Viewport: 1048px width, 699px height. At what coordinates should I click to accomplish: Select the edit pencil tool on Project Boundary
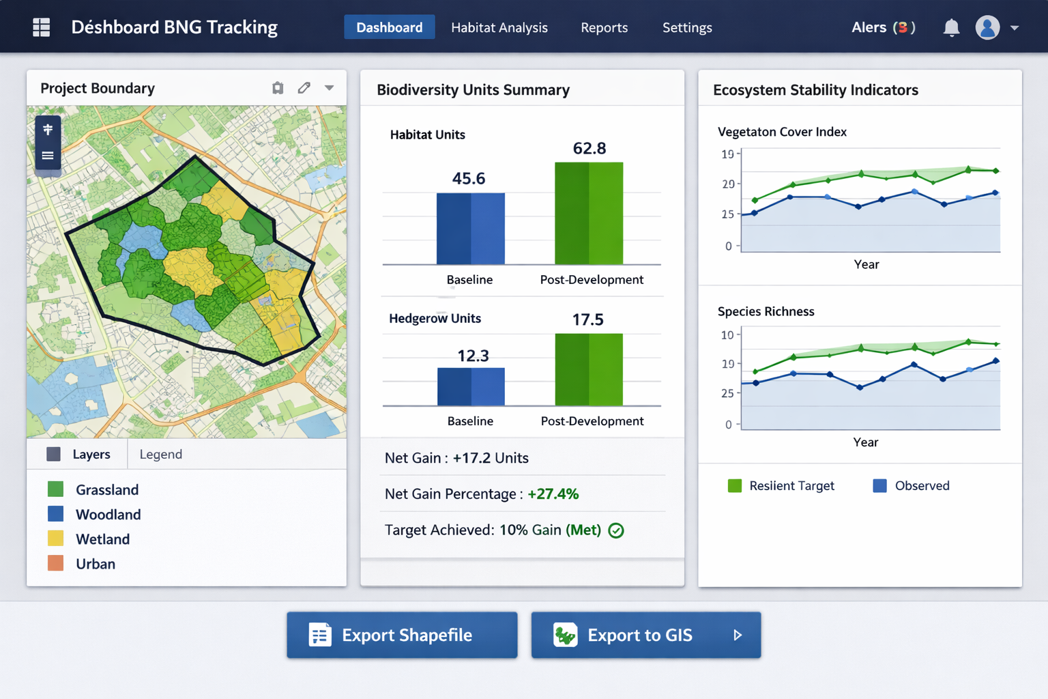pyautogui.click(x=304, y=87)
